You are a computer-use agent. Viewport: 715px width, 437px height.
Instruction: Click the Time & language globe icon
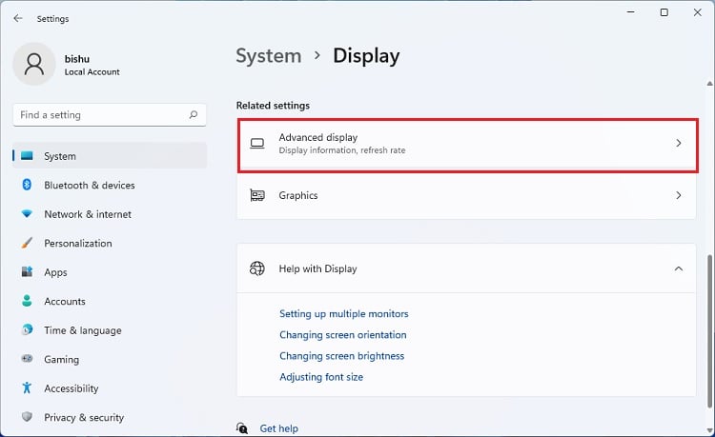pyautogui.click(x=27, y=330)
